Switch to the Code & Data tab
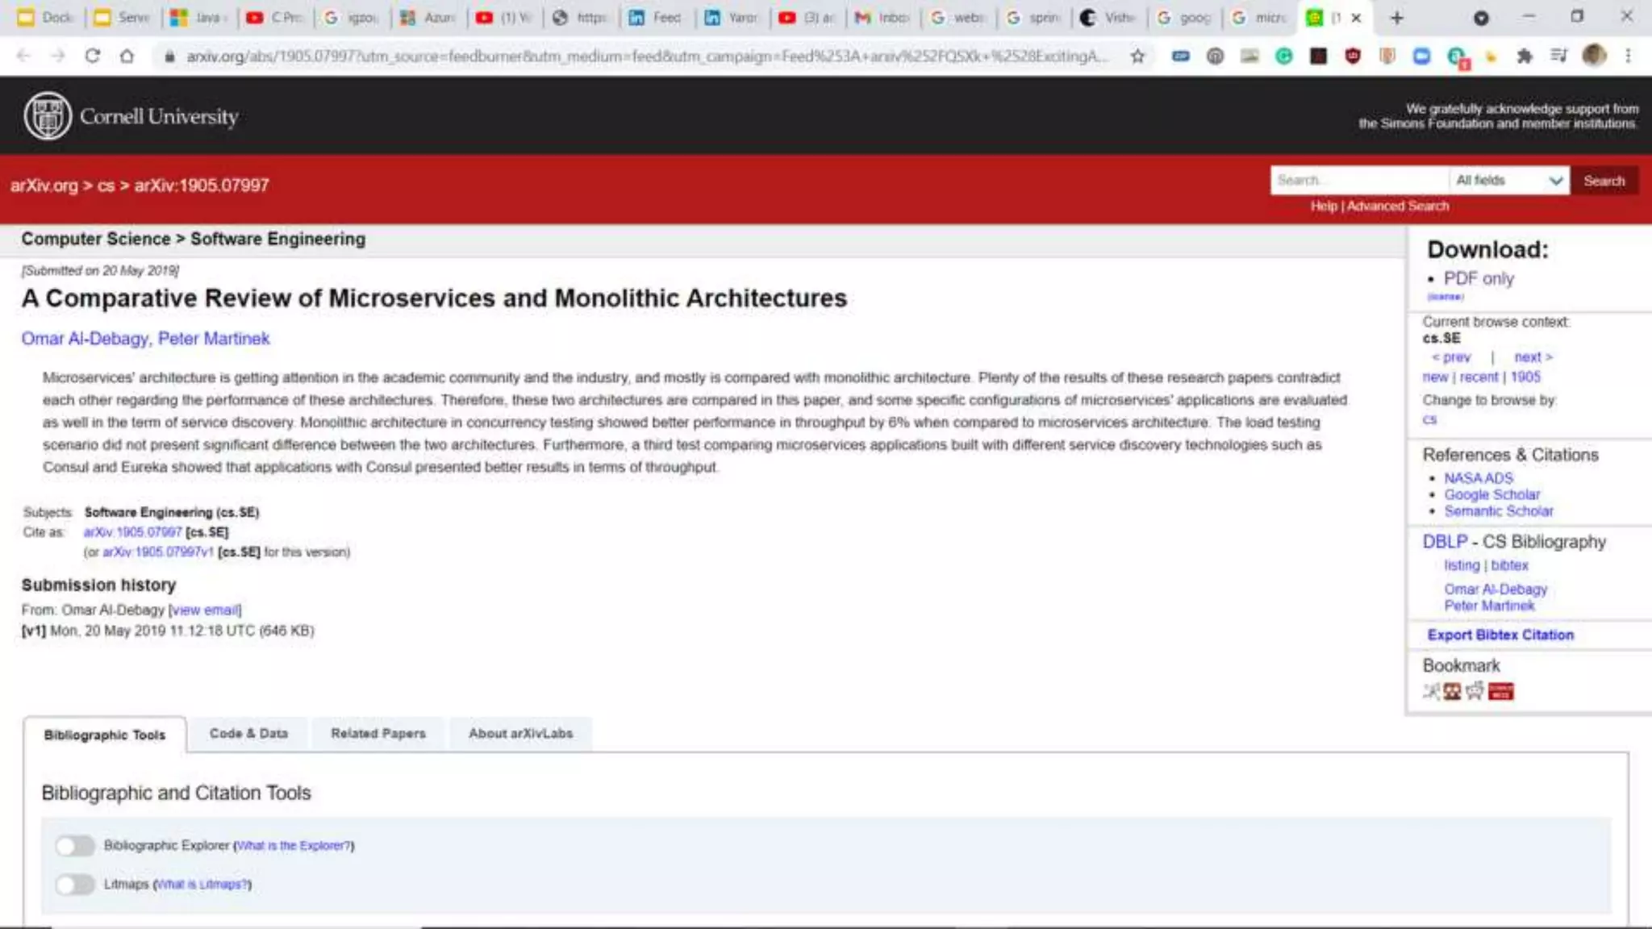The width and height of the screenshot is (1652, 929). click(248, 734)
